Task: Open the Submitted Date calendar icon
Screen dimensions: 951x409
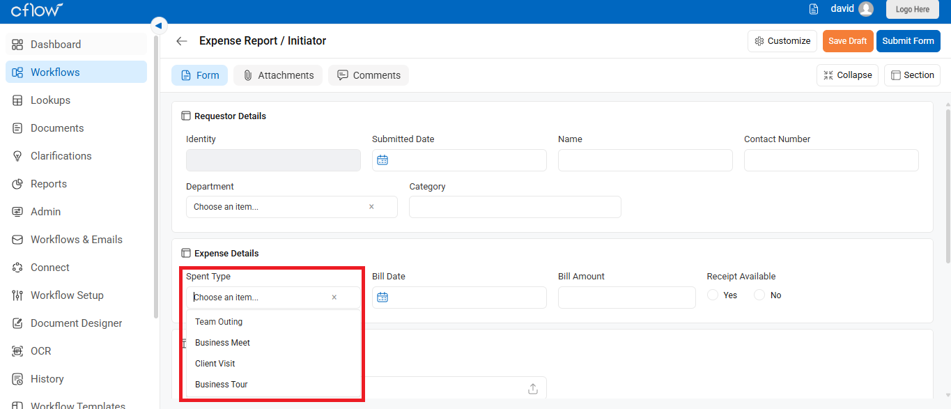Action: point(382,160)
